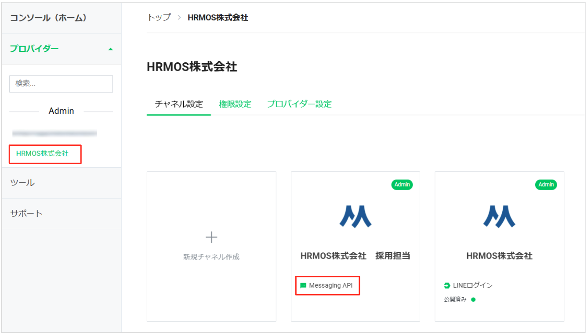Select the blurred provider entry under Admin

(x=54, y=133)
